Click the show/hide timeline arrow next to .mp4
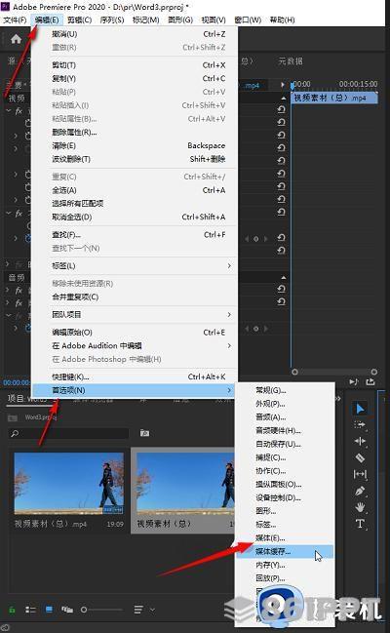 (282, 85)
